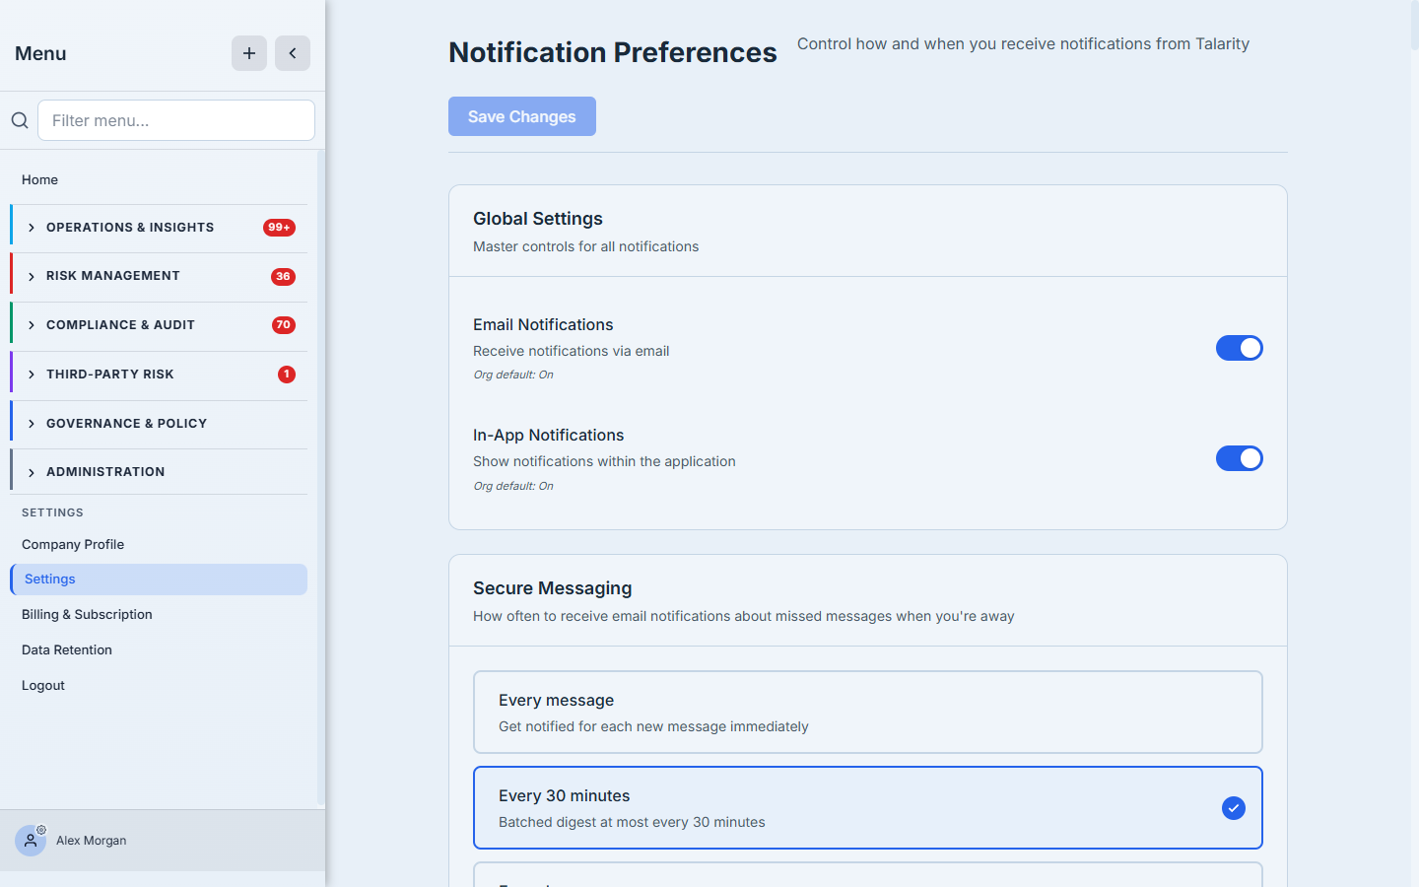Screen dimensions: 1419x887
Task: Click the Save Changes button
Action: [522, 116]
